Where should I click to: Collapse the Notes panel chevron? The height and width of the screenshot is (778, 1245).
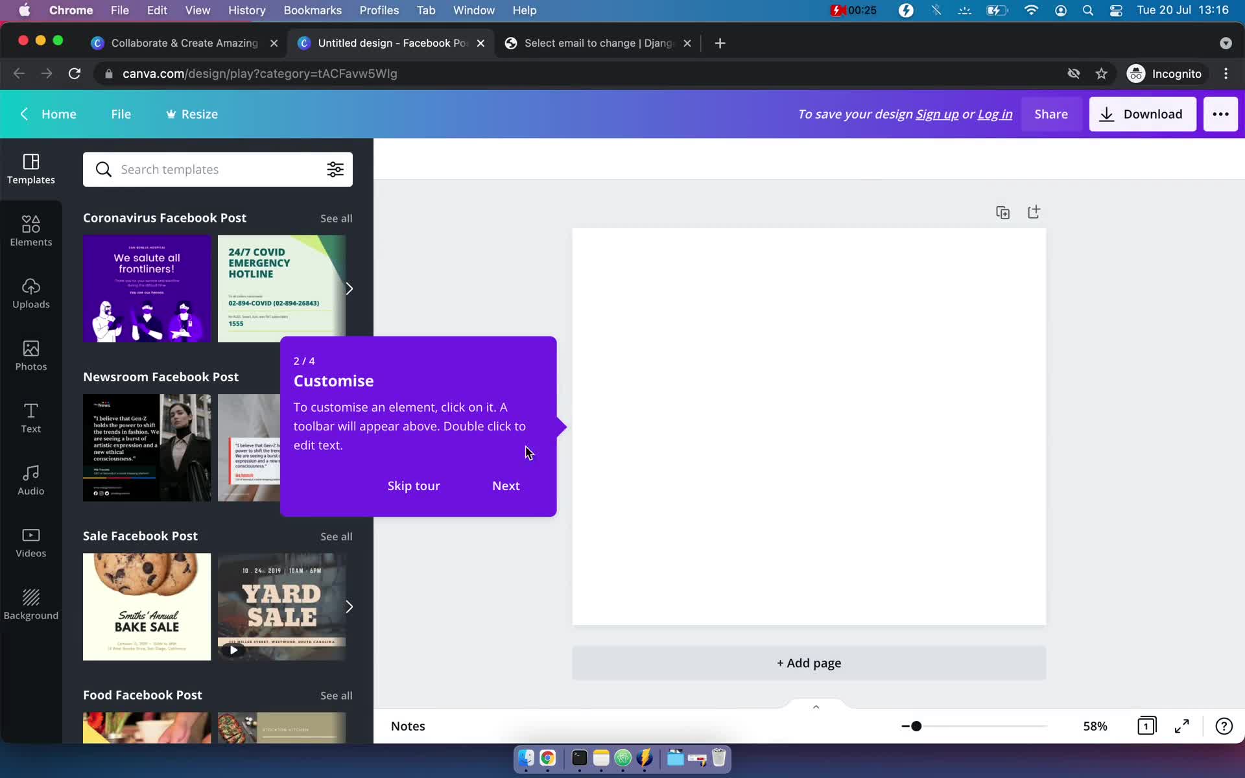(816, 707)
